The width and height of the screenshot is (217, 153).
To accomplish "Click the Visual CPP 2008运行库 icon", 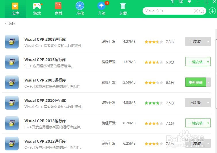I will [x=12, y=42].
